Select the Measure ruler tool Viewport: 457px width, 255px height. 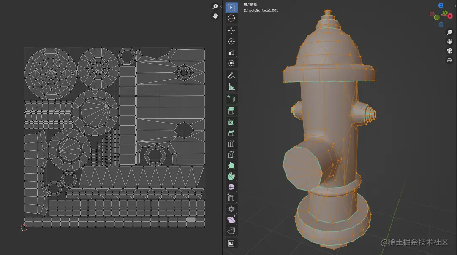tap(231, 87)
